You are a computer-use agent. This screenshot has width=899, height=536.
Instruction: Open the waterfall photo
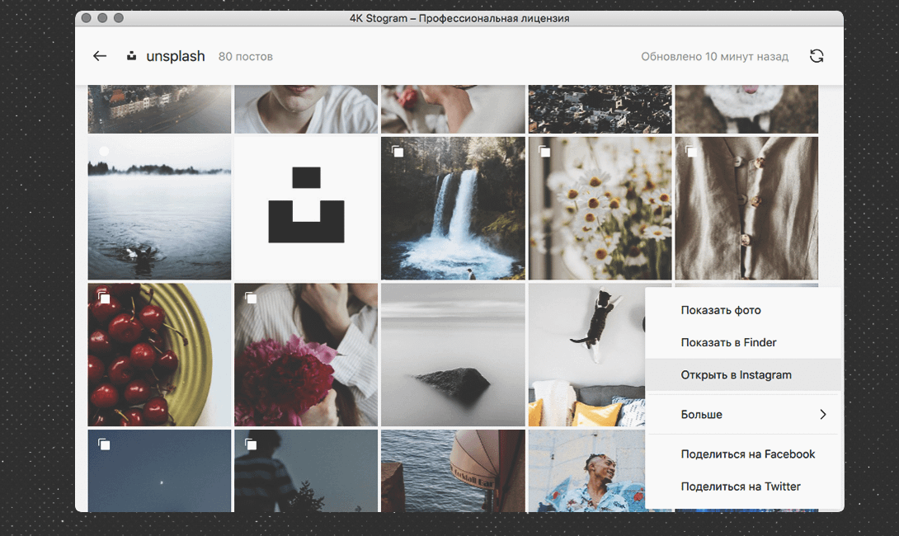pos(453,208)
